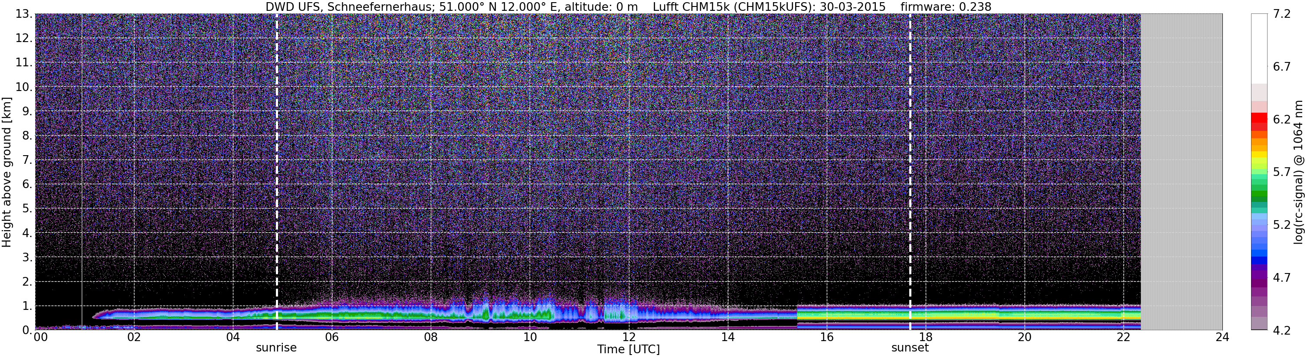Click the white dashed sunset marker line

click(x=910, y=171)
